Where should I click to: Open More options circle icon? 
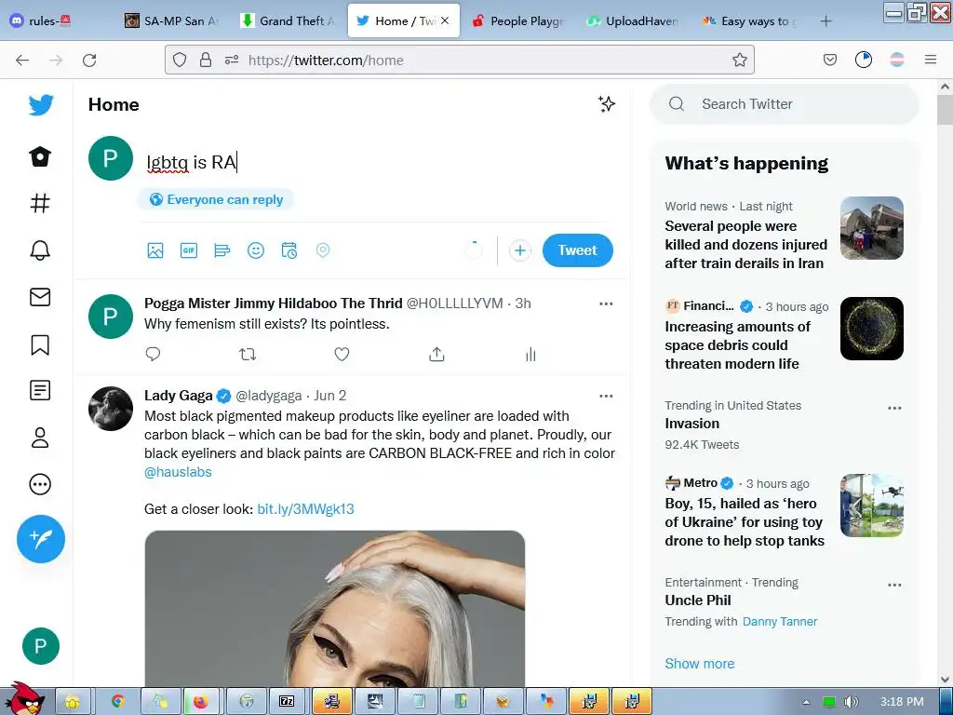40,484
